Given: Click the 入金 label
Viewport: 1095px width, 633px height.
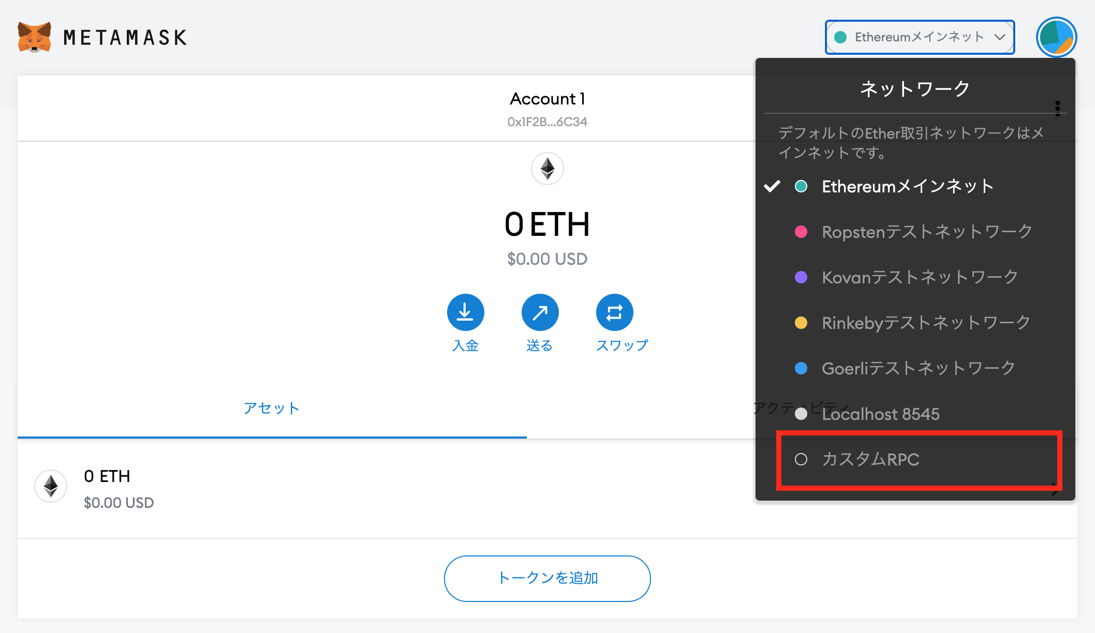Looking at the screenshot, I should point(465,345).
